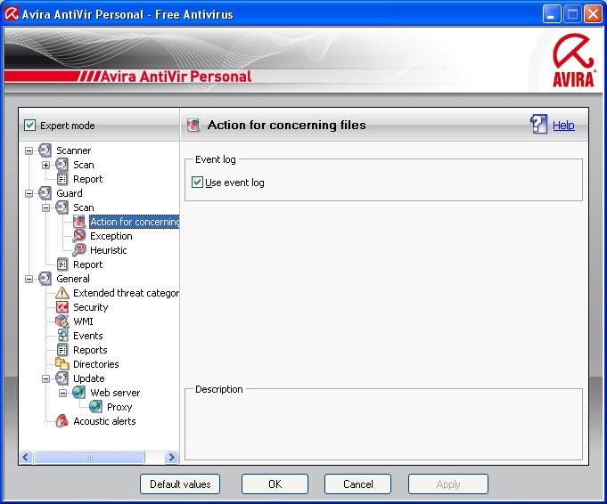The image size is (607, 504).
Task: Open the Help link
Action: tap(563, 126)
